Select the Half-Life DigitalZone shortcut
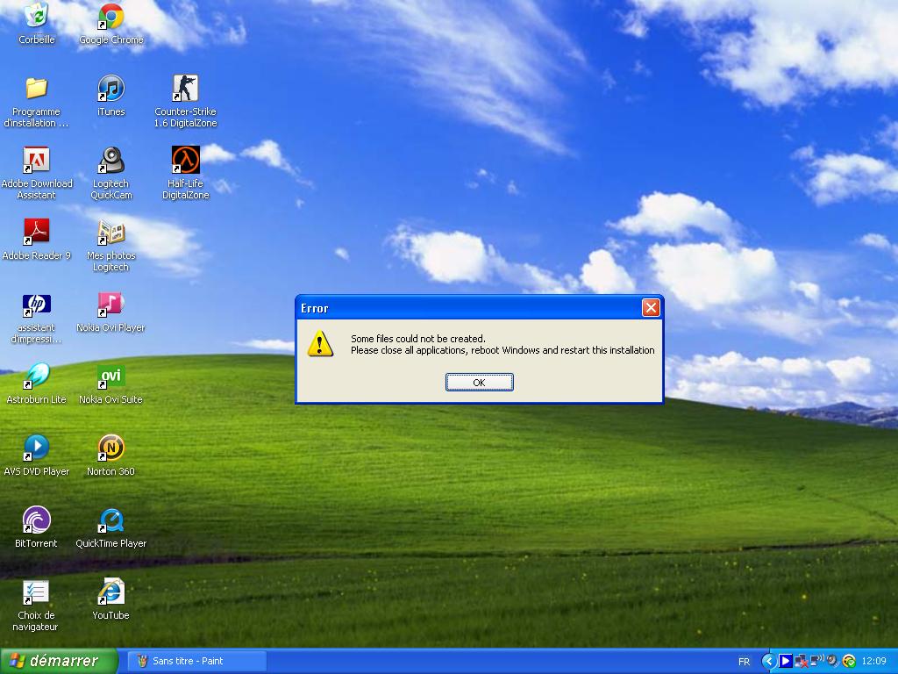This screenshot has height=674, width=898. [x=186, y=174]
